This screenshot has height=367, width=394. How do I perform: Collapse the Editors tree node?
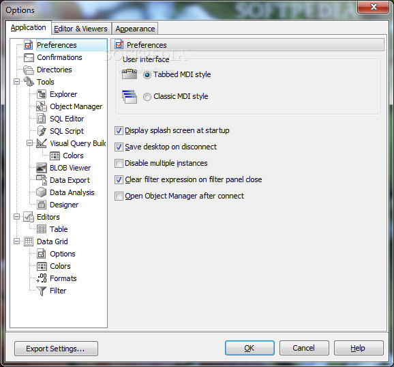16,217
